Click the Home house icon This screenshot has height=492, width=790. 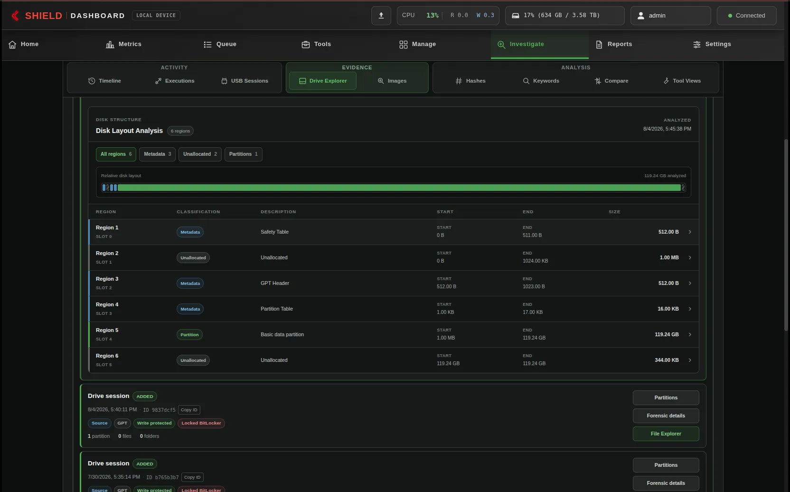pos(12,44)
